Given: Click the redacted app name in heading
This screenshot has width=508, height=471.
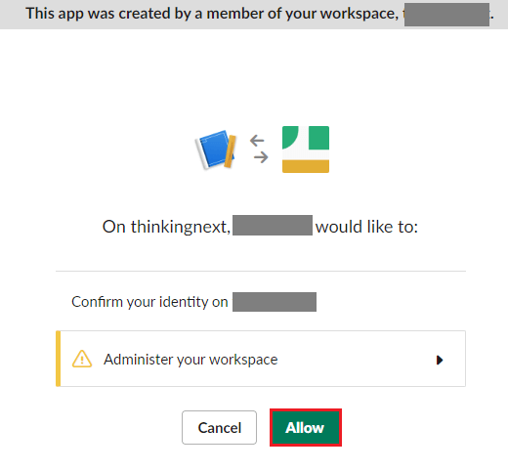Looking at the screenshot, I should pos(273,225).
